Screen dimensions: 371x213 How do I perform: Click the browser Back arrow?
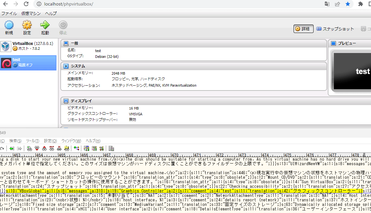(5, 4)
